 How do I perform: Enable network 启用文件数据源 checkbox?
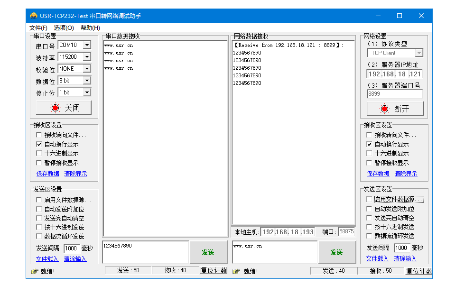click(x=370, y=200)
